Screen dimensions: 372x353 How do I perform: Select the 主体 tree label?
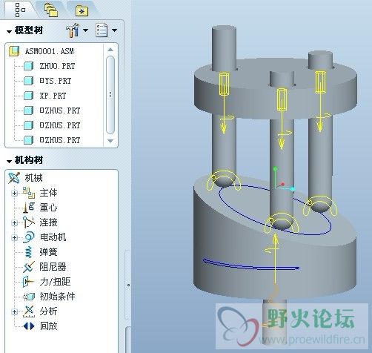[x=48, y=193]
